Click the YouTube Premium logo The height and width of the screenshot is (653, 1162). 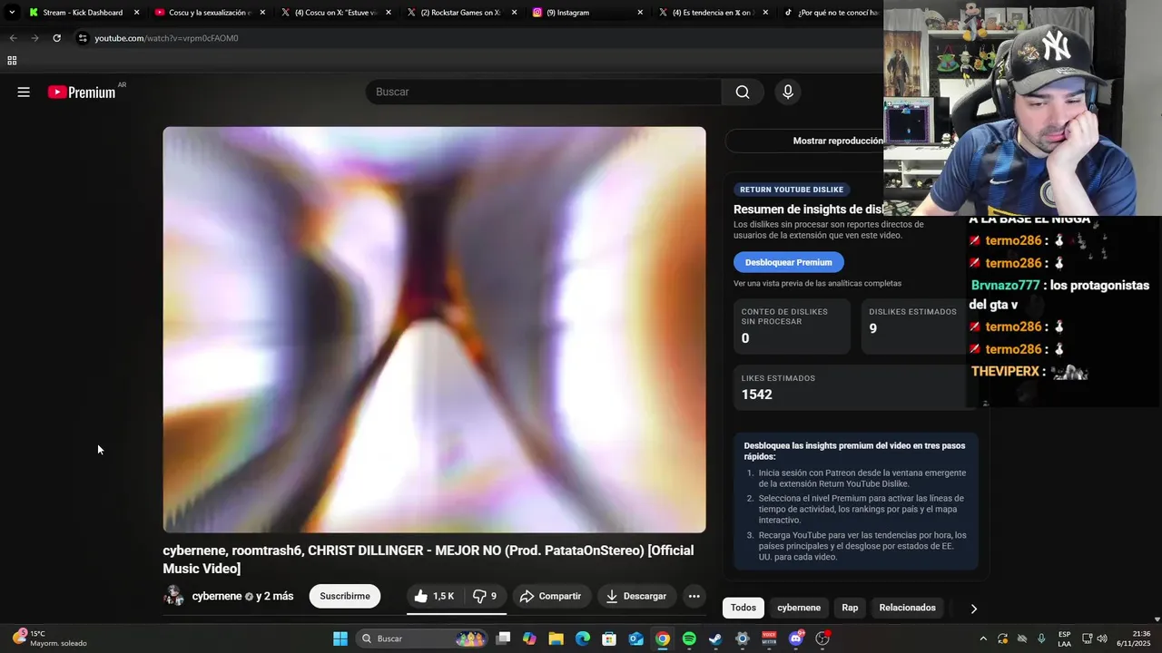tap(82, 92)
